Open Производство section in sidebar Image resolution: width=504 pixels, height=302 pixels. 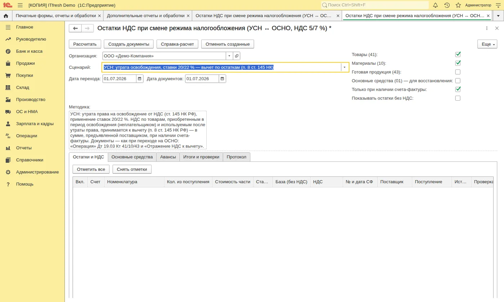[x=31, y=100]
